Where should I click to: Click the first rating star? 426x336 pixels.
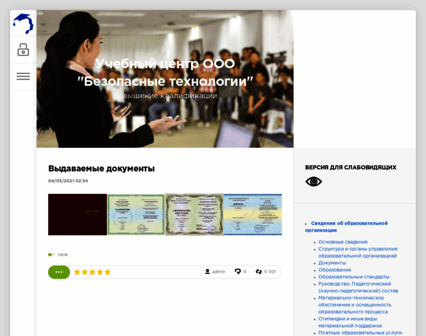77,272
